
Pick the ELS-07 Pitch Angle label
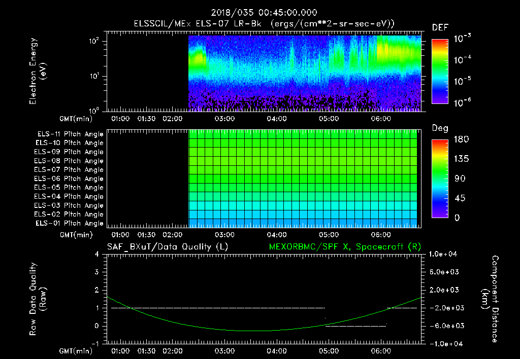[69, 170]
